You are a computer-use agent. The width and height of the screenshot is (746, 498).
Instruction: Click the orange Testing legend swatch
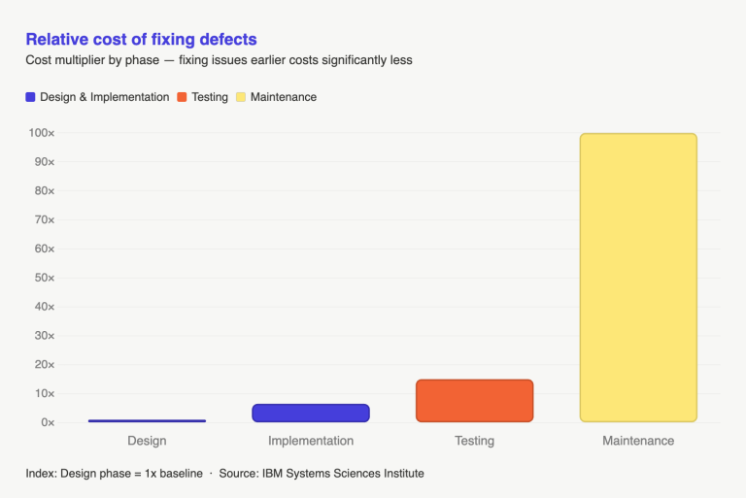[182, 97]
